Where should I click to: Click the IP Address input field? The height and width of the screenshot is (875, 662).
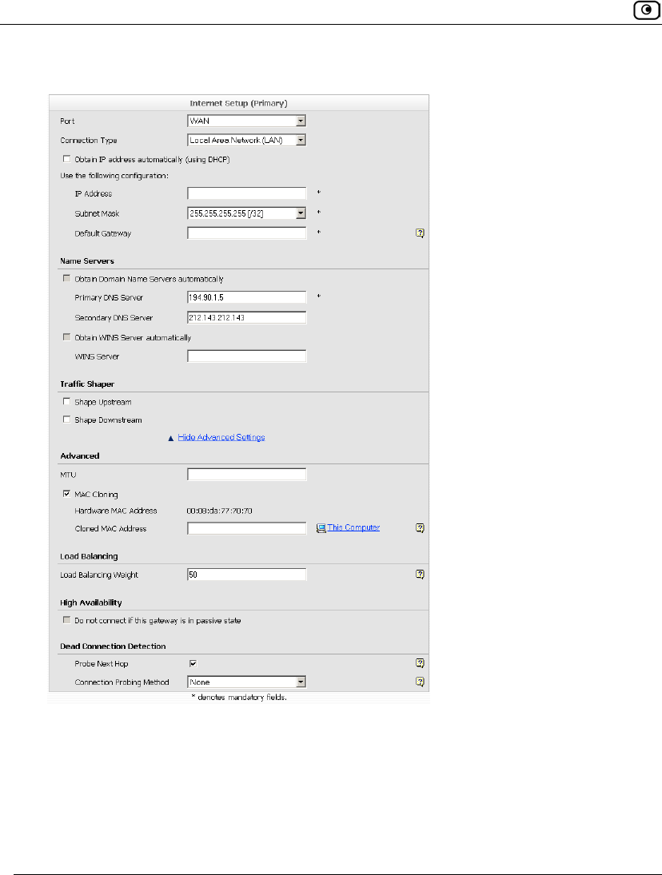247,193
